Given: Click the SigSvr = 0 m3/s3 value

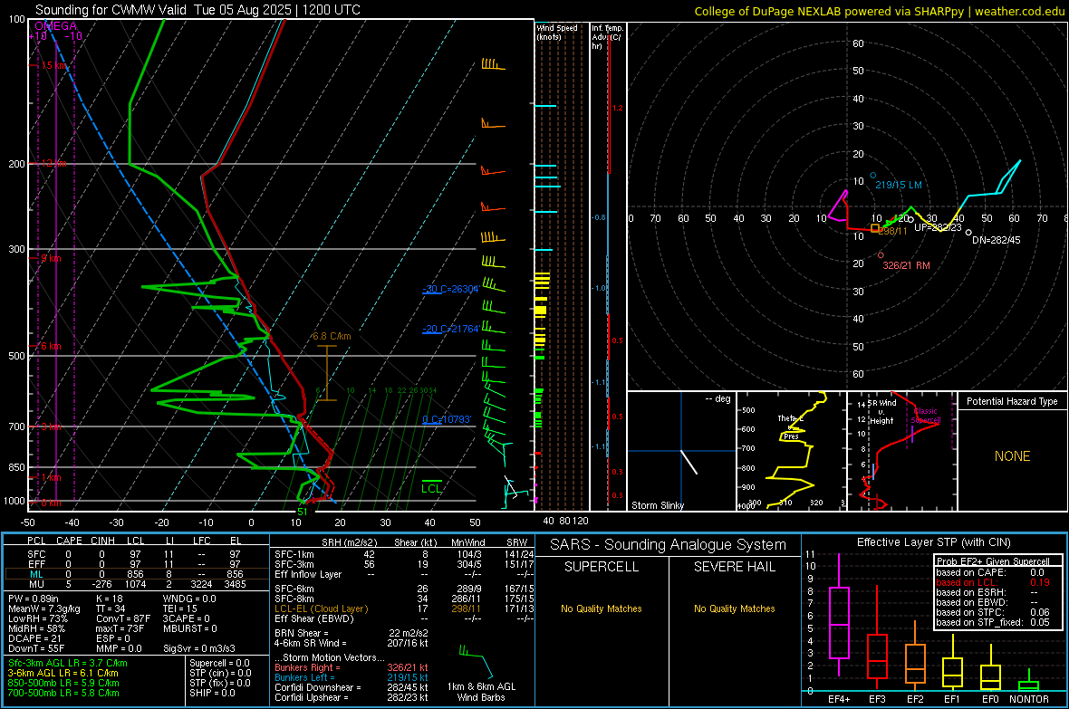Looking at the screenshot, I should [199, 648].
